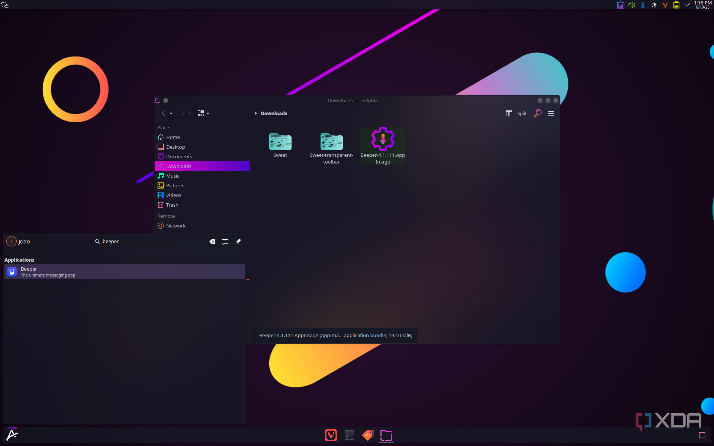Click the Joao user avatar in launcher
This screenshot has width=714, height=446.
pyautogui.click(x=12, y=241)
